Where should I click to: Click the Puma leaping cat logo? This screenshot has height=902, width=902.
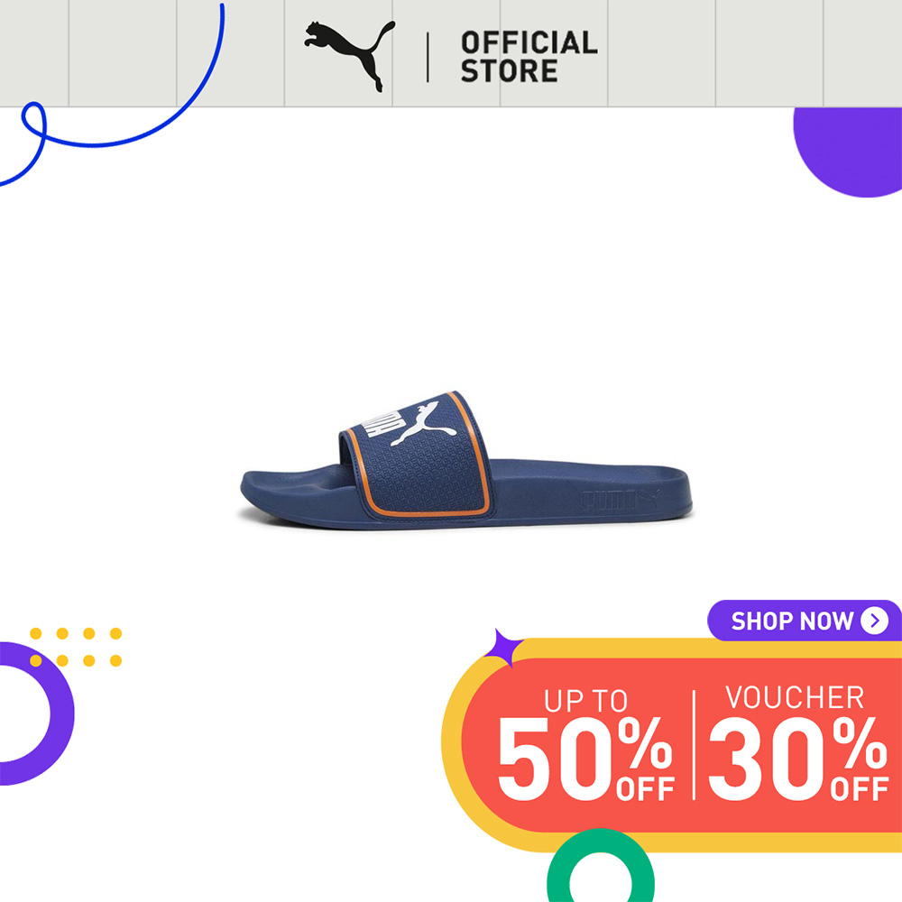tap(349, 56)
